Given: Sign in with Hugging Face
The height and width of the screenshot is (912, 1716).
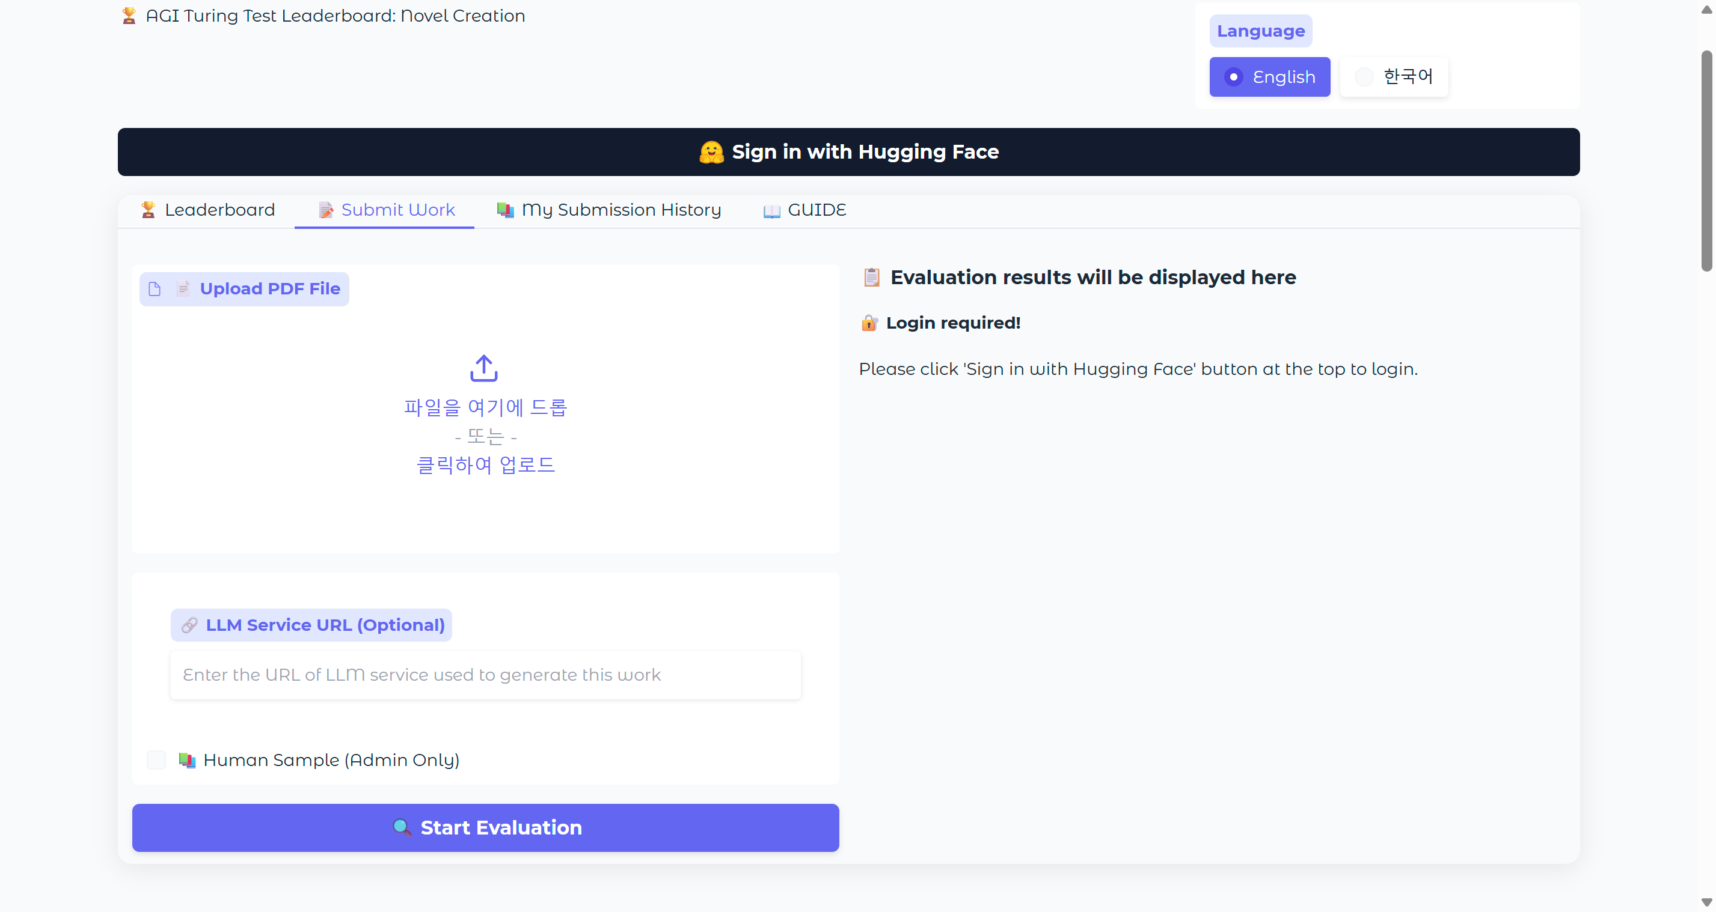Looking at the screenshot, I should pos(848,152).
